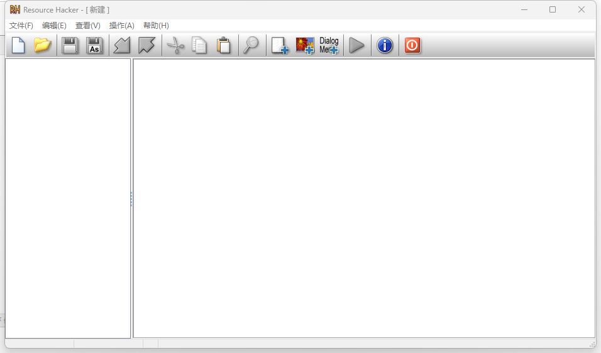Close the Resource Hacker window
Image resolution: width=601 pixels, height=353 pixels.
[x=581, y=9]
